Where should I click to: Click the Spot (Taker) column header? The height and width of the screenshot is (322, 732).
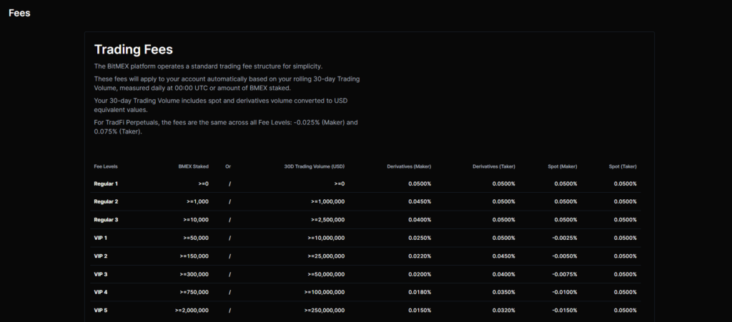coord(623,166)
